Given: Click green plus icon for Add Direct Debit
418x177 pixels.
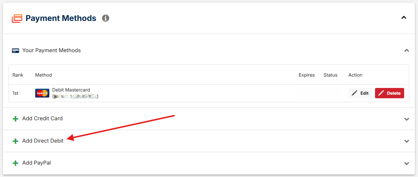Looking at the screenshot, I should click(x=16, y=141).
